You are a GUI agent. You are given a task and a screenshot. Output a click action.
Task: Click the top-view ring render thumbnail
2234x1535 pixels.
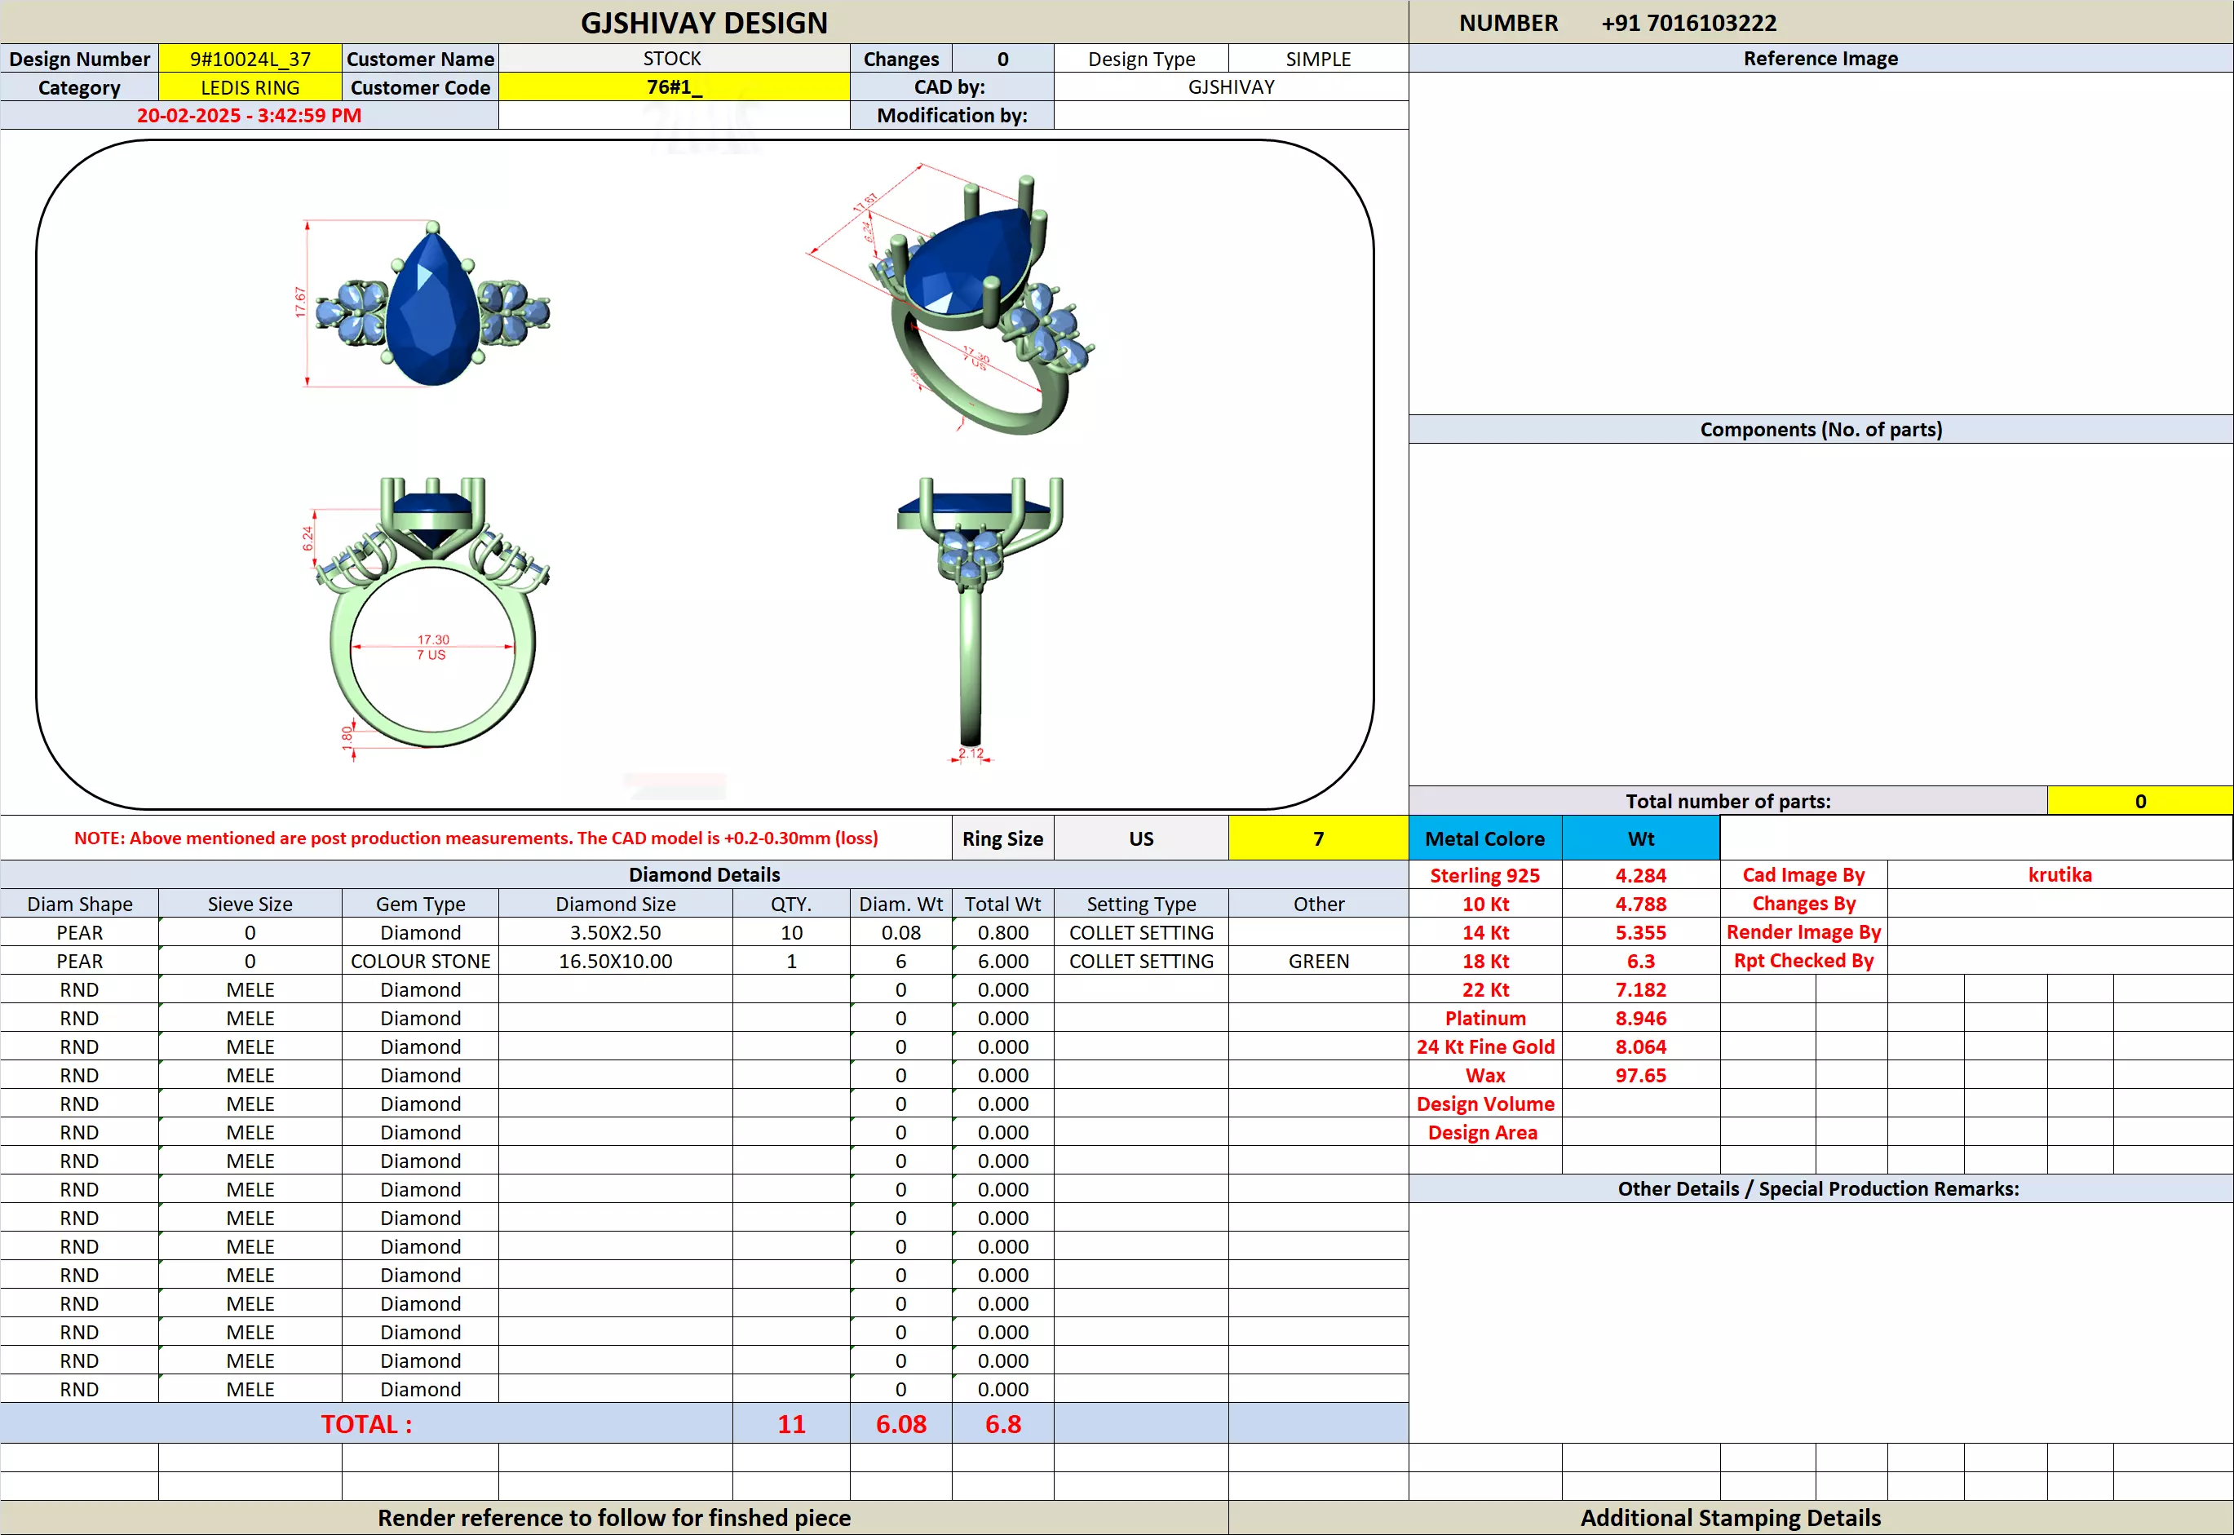[x=431, y=305]
